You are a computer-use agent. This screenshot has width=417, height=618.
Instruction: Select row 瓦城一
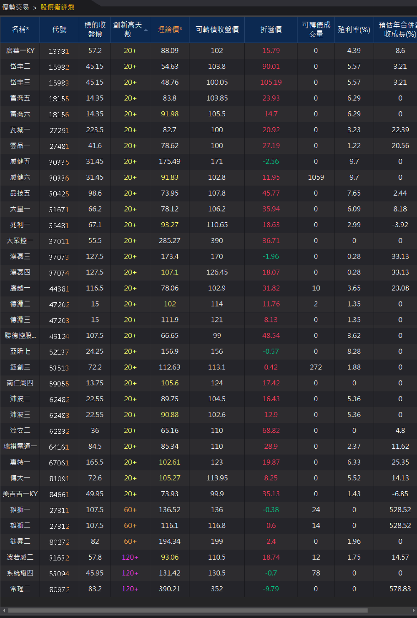(208, 130)
